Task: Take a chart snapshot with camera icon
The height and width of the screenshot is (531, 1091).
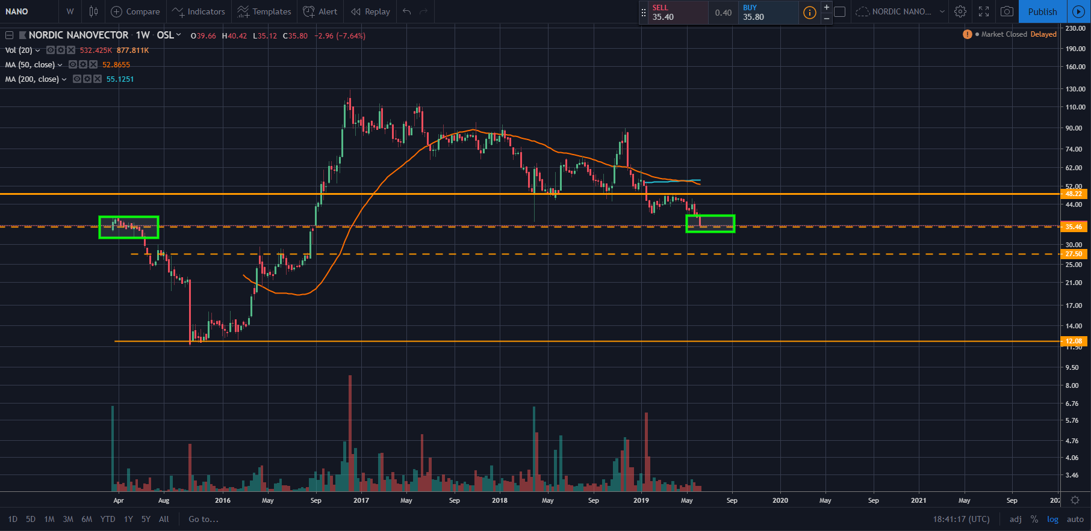Action: click(x=1007, y=11)
